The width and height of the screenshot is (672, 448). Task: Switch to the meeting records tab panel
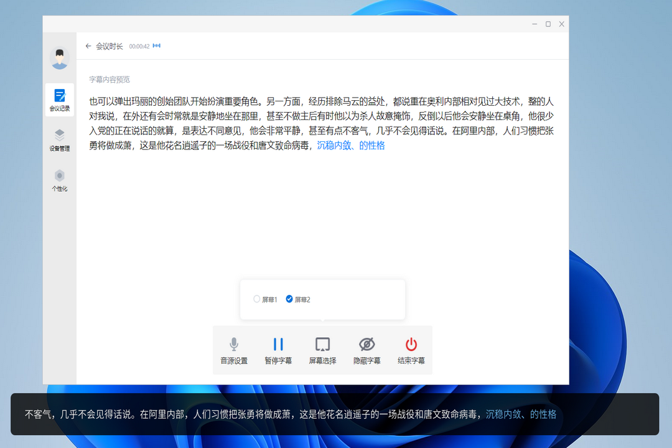(x=59, y=100)
